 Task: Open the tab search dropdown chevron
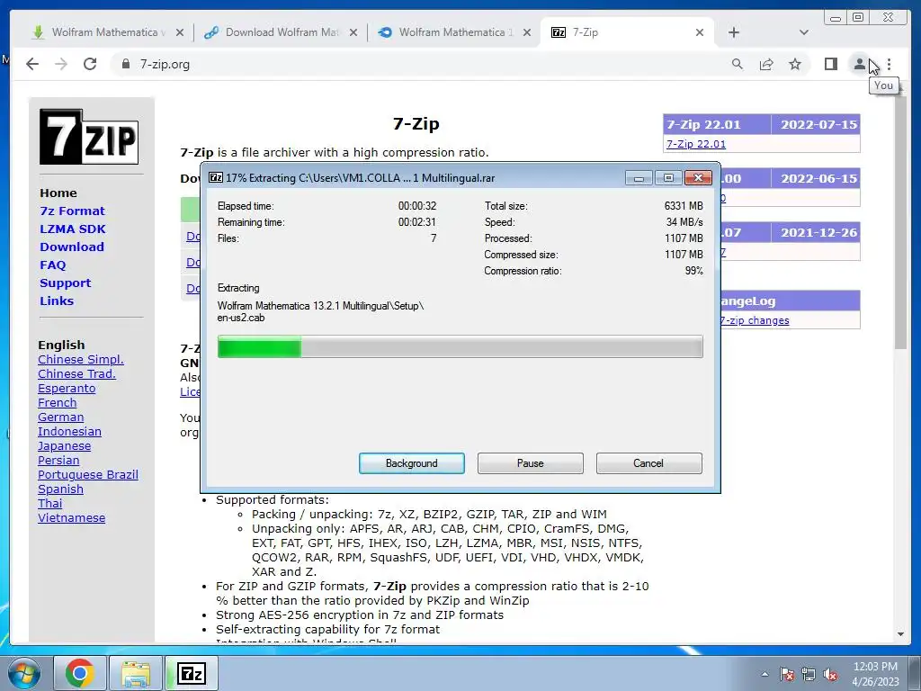pos(803,32)
